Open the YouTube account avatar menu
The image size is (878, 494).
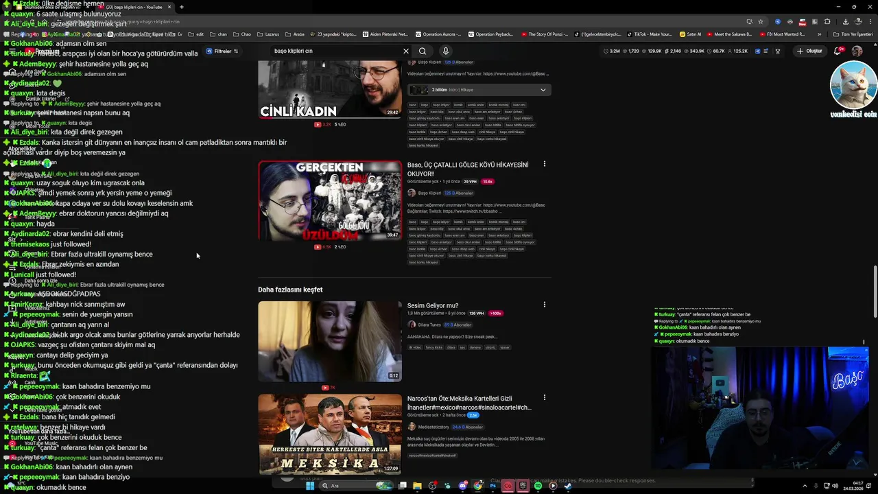pyautogui.click(x=857, y=51)
